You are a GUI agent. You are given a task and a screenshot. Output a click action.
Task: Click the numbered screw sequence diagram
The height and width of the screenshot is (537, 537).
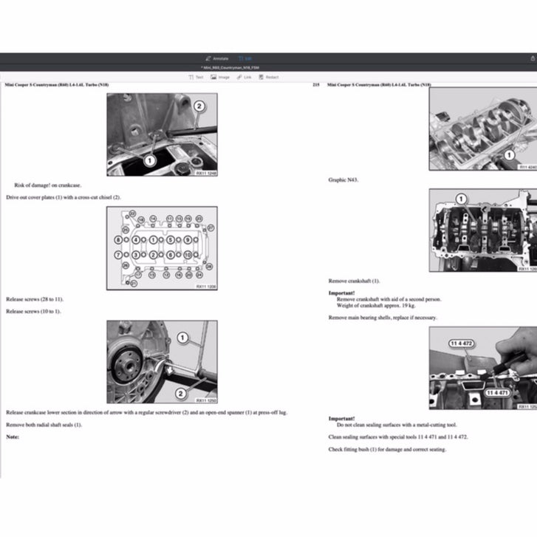(x=162, y=248)
